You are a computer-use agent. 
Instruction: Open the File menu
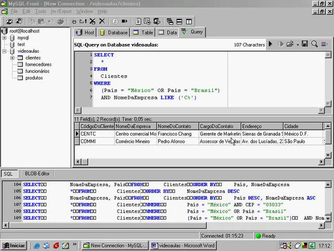coord(14,12)
